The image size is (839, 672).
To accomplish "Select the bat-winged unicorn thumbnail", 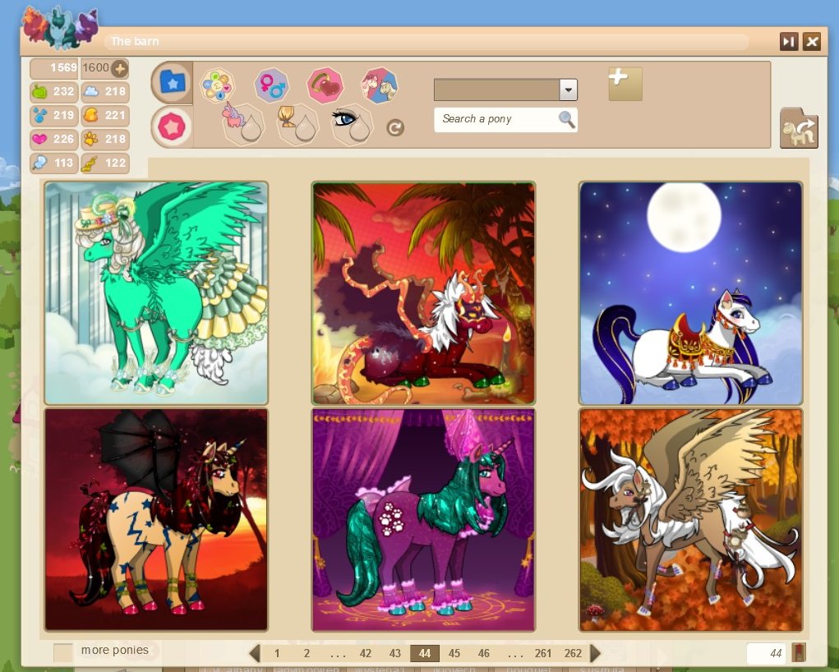I will click(x=156, y=520).
